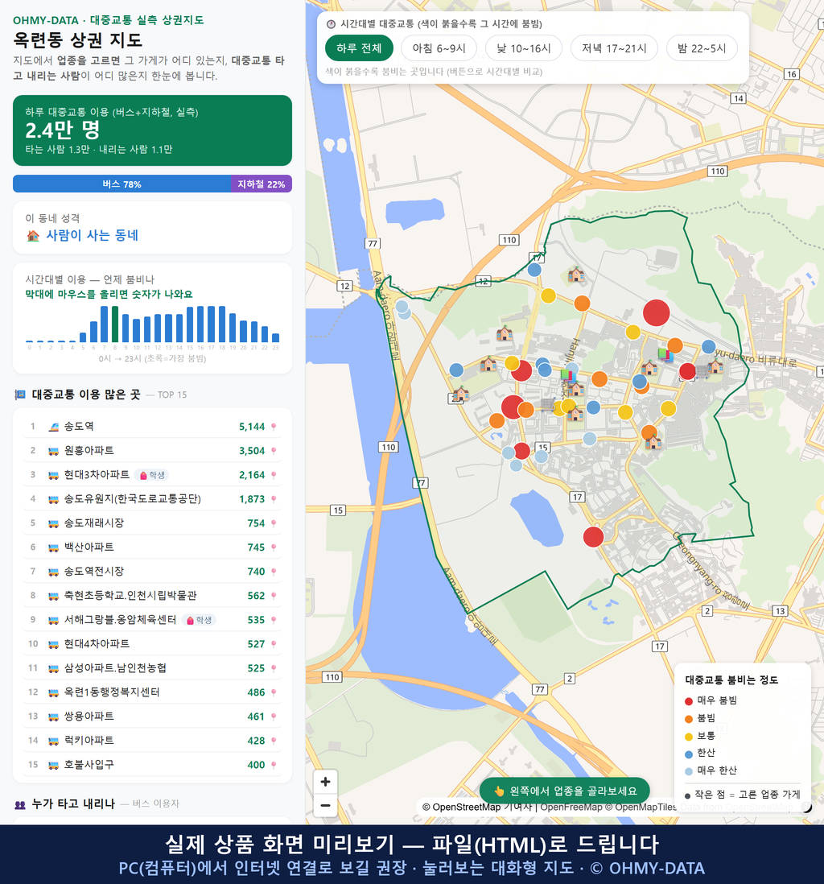
Task: Click the 학생 badge on 현대3차아파트 row
Action: (x=152, y=475)
